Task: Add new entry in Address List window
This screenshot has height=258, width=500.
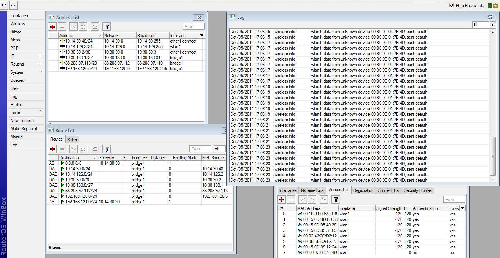Action: tap(52, 27)
